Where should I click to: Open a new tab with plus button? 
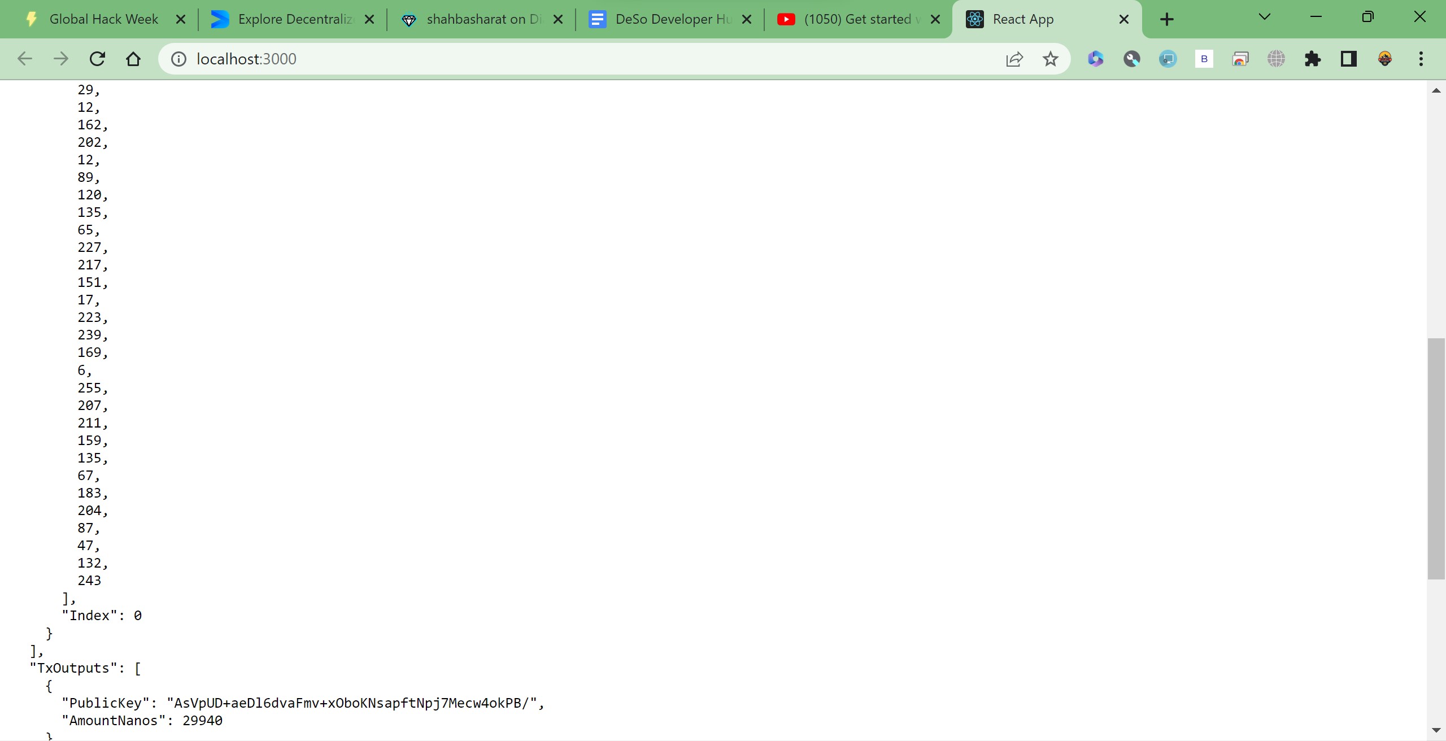tap(1166, 19)
